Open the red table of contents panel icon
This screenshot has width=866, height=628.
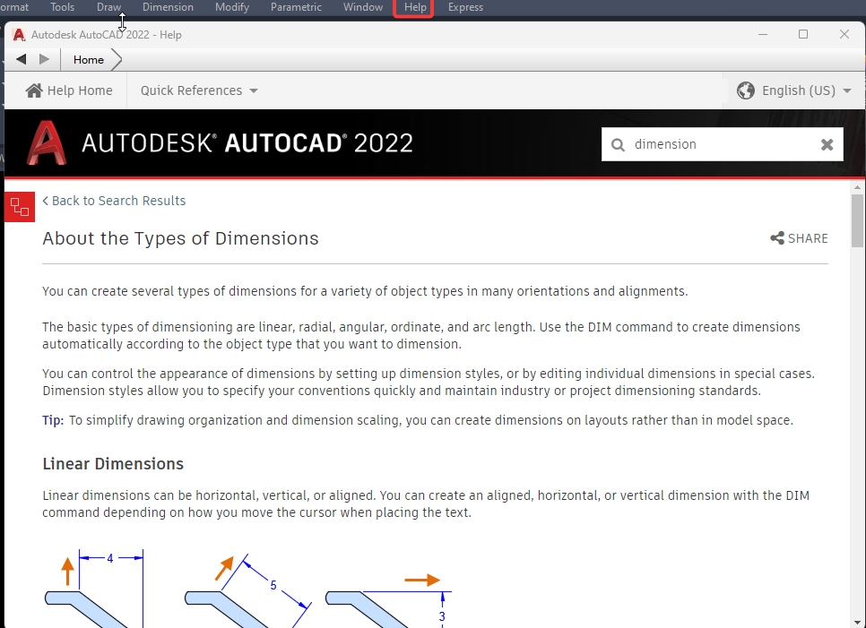(20, 207)
